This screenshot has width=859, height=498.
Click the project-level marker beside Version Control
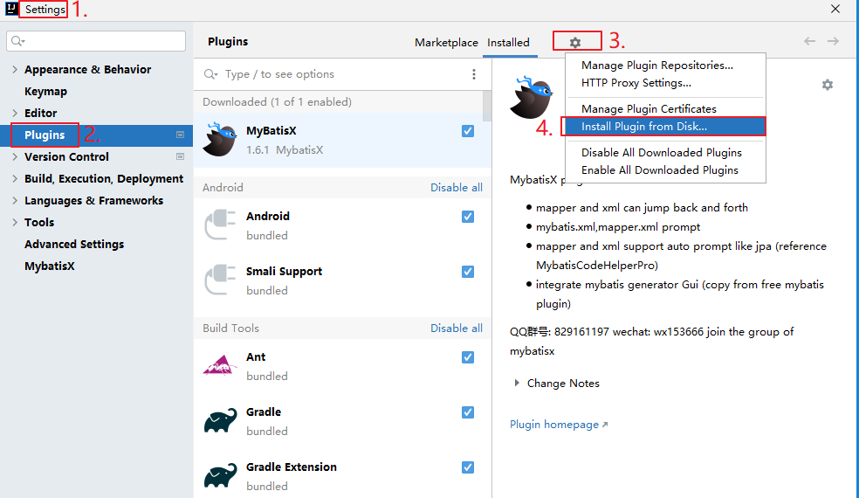tap(180, 157)
